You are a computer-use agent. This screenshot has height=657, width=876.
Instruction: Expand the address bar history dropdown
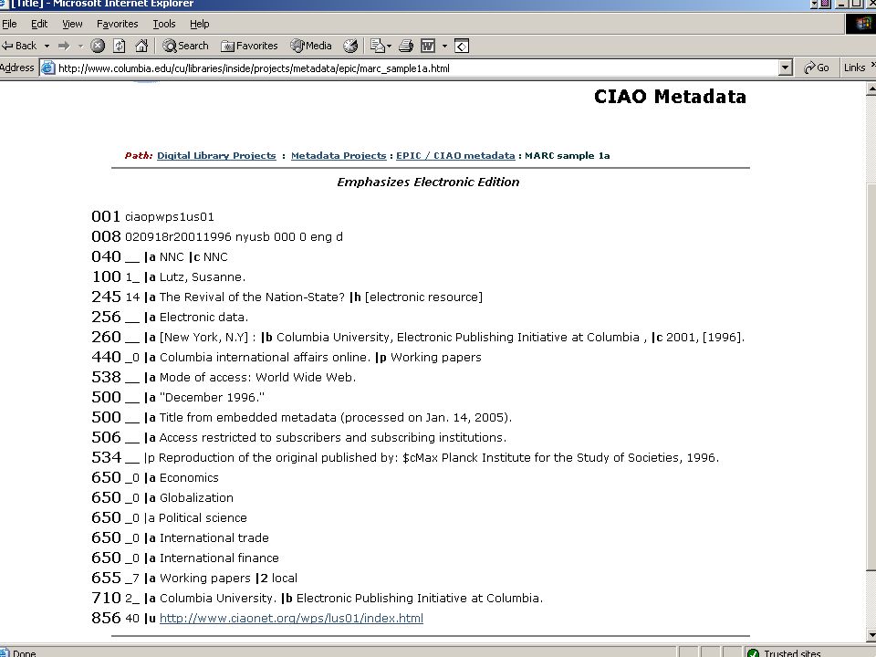click(x=785, y=68)
